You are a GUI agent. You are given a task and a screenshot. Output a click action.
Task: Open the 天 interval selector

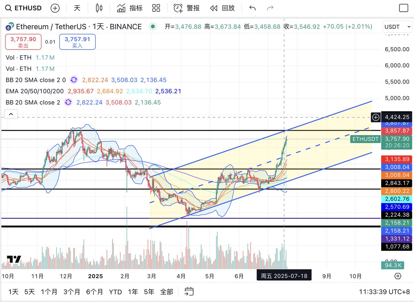77,8
